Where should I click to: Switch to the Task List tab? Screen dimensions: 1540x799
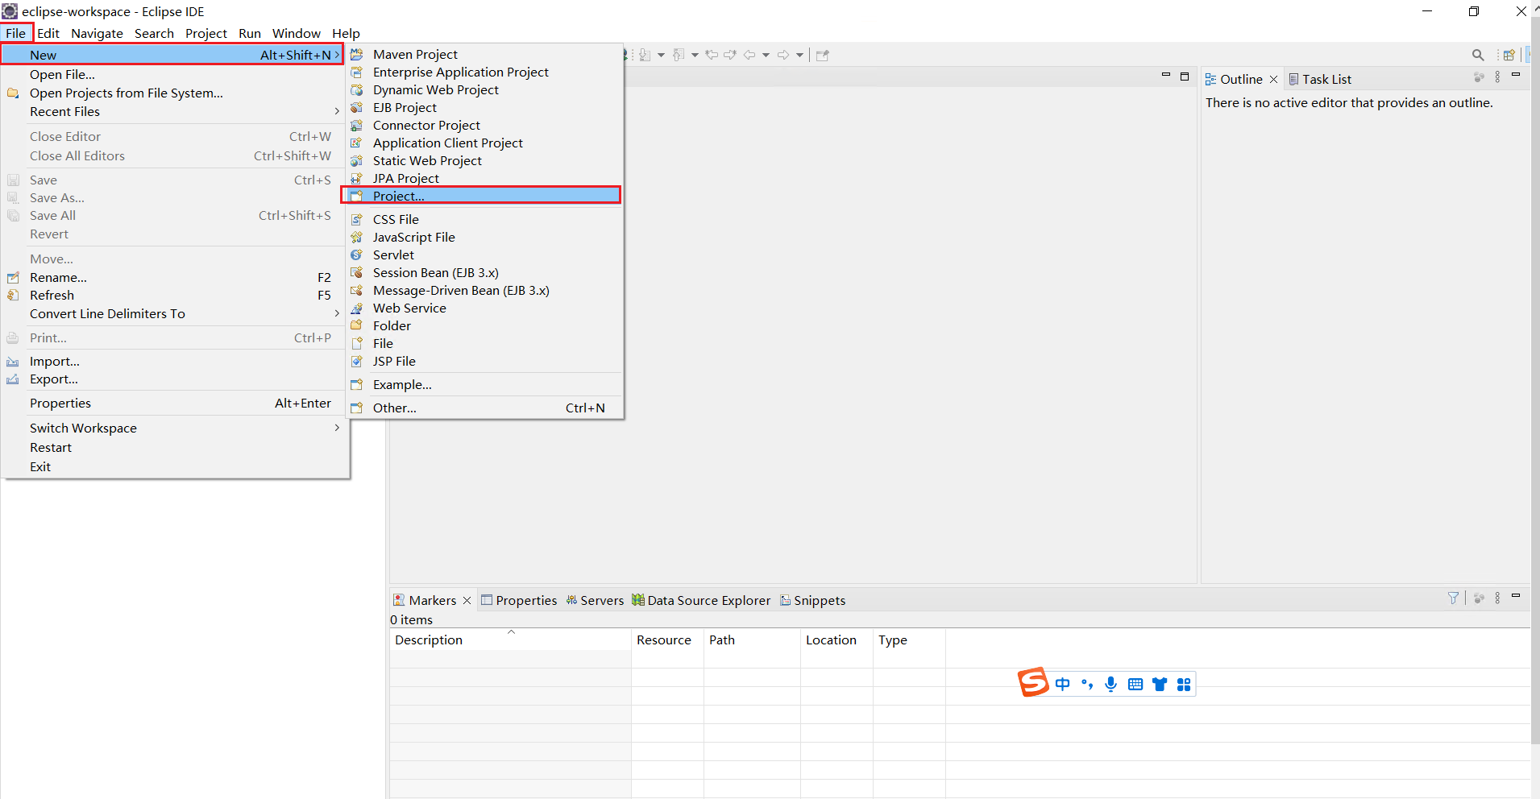1320,79
